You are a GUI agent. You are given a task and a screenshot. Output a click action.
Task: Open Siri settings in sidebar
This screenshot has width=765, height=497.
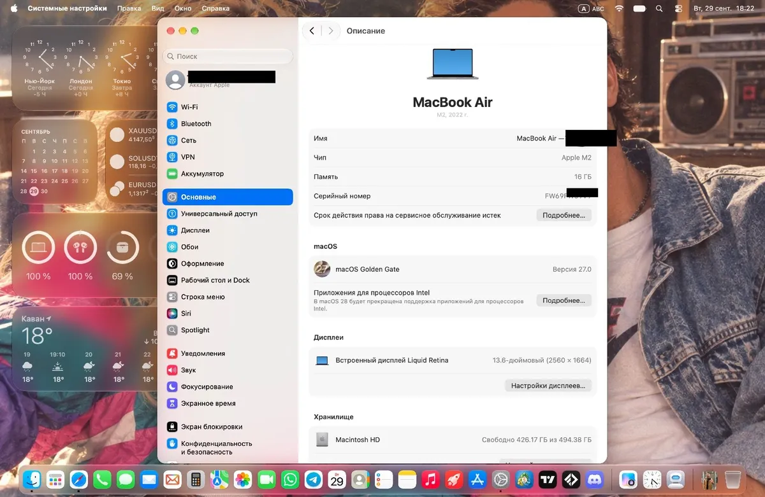point(228,313)
